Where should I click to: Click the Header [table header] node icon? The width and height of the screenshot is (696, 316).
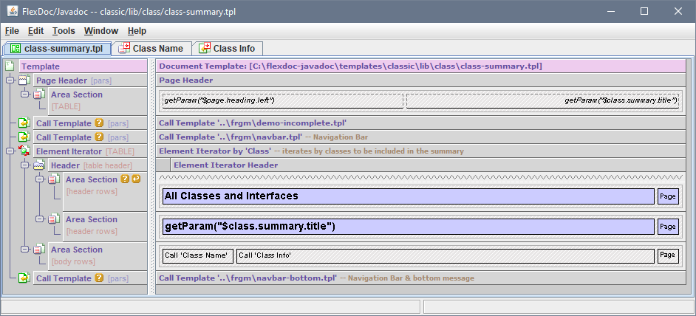coord(39,165)
